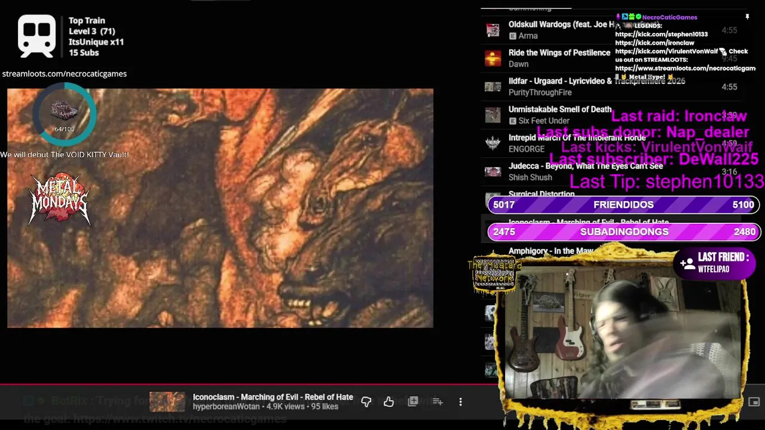This screenshot has width=765, height=430.
Task: Click NecroCaticGames username in pinned message
Action: pos(669,17)
